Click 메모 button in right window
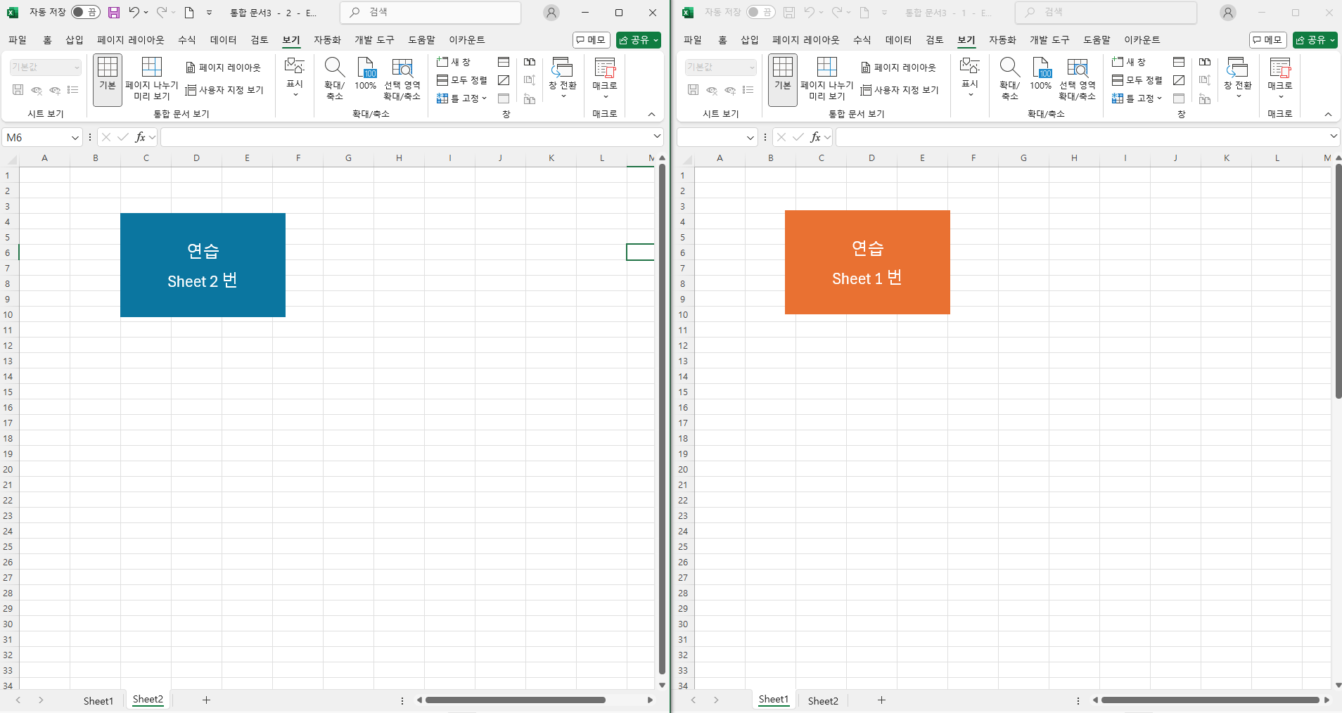The image size is (1342, 713). 1268,40
